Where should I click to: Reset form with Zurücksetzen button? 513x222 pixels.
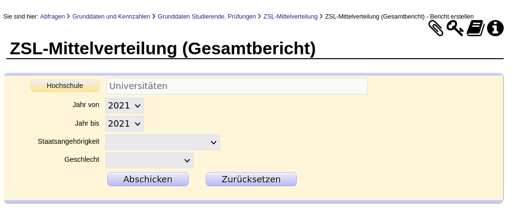coord(251,179)
